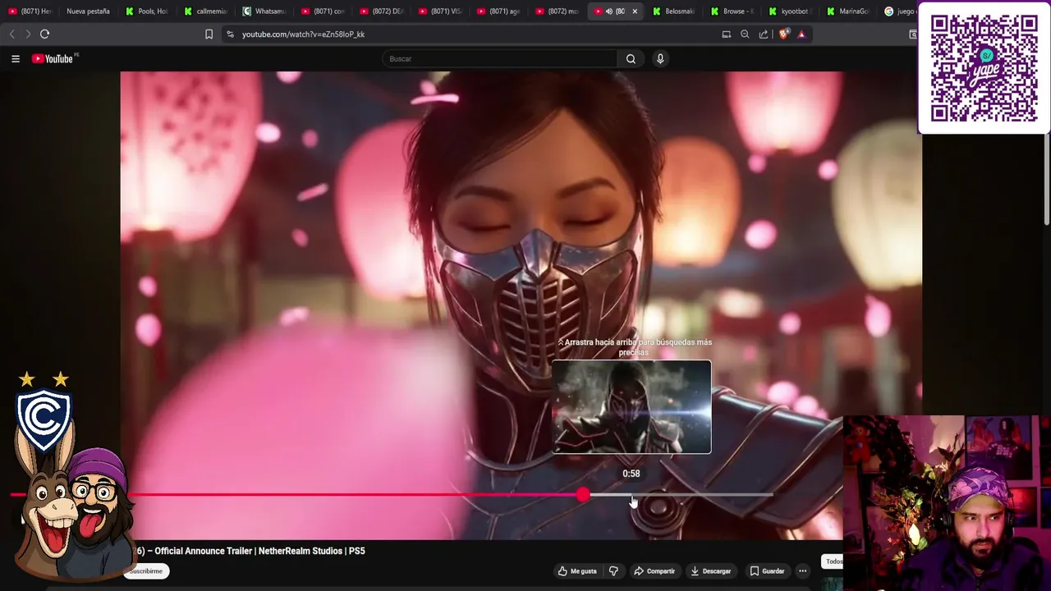Bookmark this page using the bookmark icon
Viewport: 1051px width, 591px height.
tap(209, 34)
